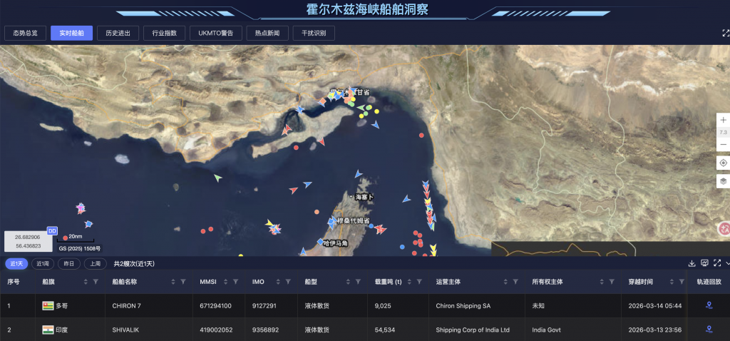Sort by 所有权主体 column
Image resolution: width=730 pixels, height=341 pixels.
click(602, 282)
